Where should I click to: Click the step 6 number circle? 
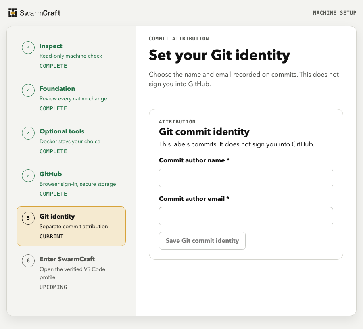pyautogui.click(x=28, y=261)
